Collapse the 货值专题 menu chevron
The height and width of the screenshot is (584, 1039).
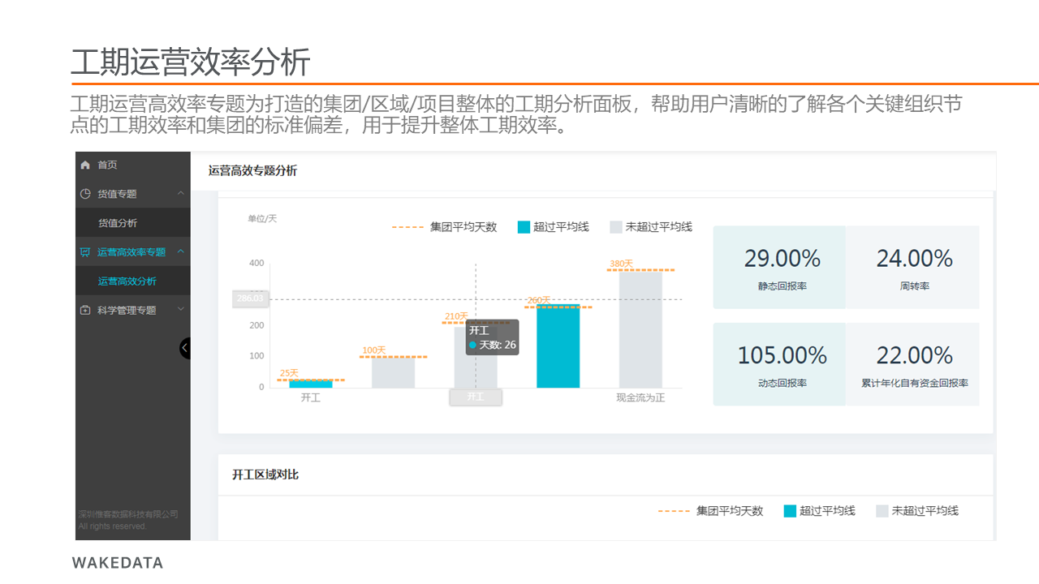point(181,193)
